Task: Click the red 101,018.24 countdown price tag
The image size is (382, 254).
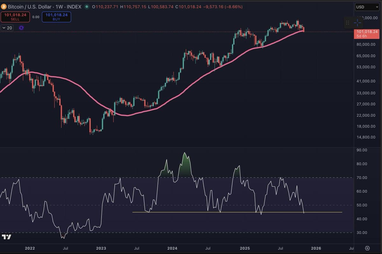Action: click(367, 33)
